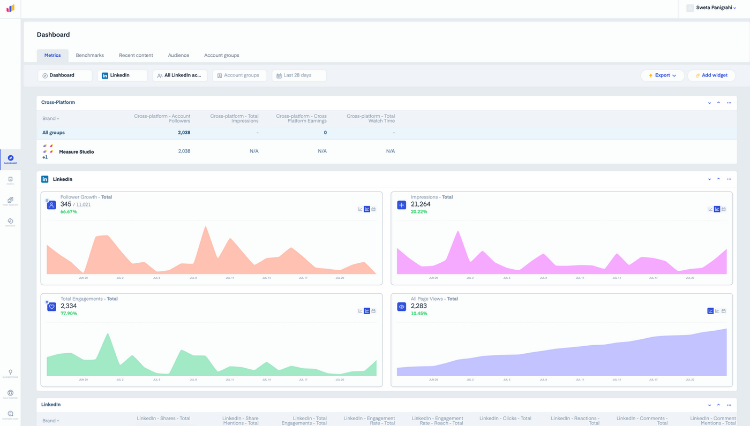
Task: Open Dashboard in the left sidebar
Action: [10, 159]
